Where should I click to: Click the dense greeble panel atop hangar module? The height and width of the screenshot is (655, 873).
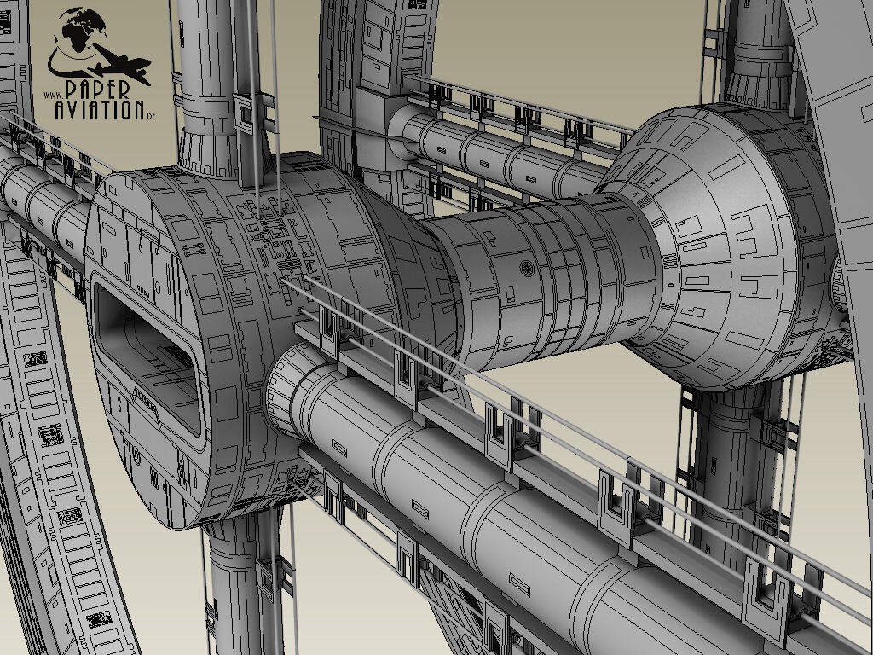point(273,230)
